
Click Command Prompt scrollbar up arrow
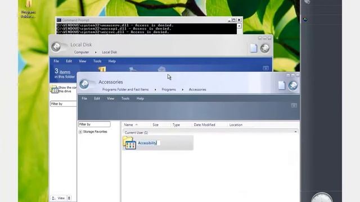tap(239, 26)
